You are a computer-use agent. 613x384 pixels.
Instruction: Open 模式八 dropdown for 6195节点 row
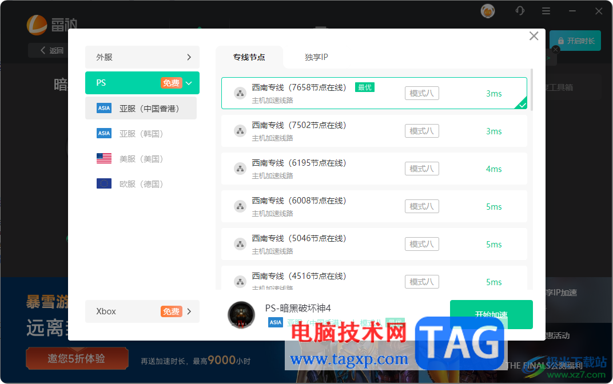[x=422, y=169]
